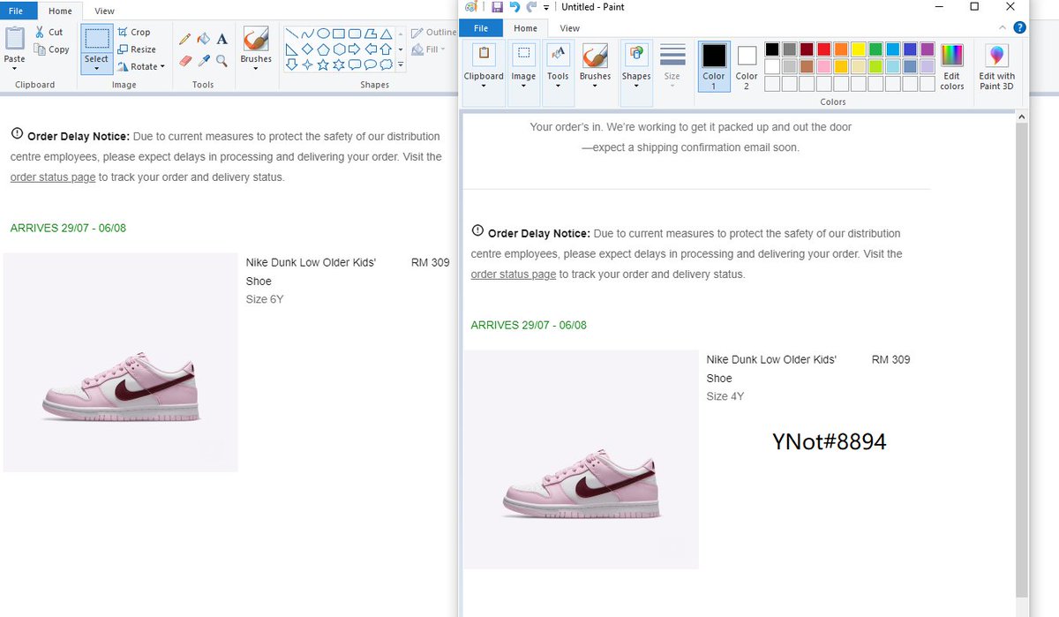Open Resize in the Image group
The width and height of the screenshot is (1059, 617).
click(137, 49)
